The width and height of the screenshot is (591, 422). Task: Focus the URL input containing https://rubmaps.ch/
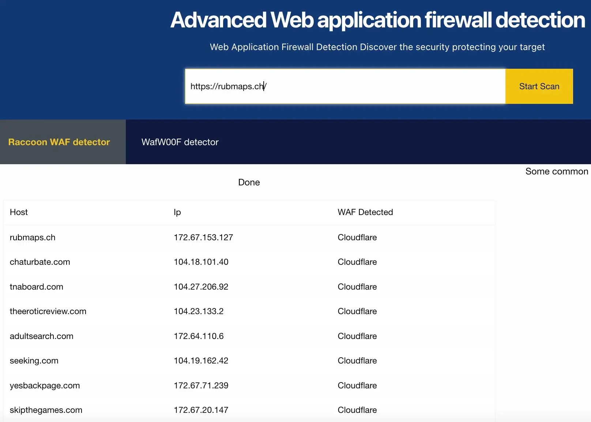(x=345, y=86)
